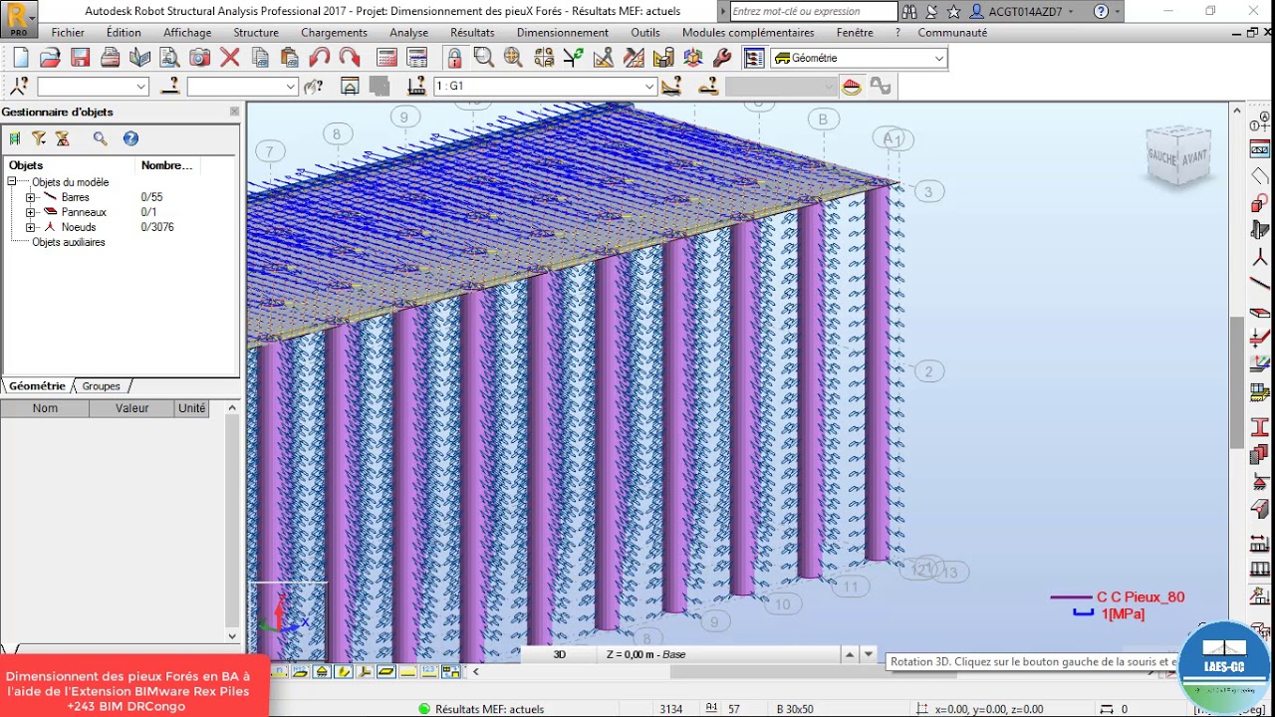Launch calculations with the calculator icon
1275x717 pixels.
click(x=387, y=58)
